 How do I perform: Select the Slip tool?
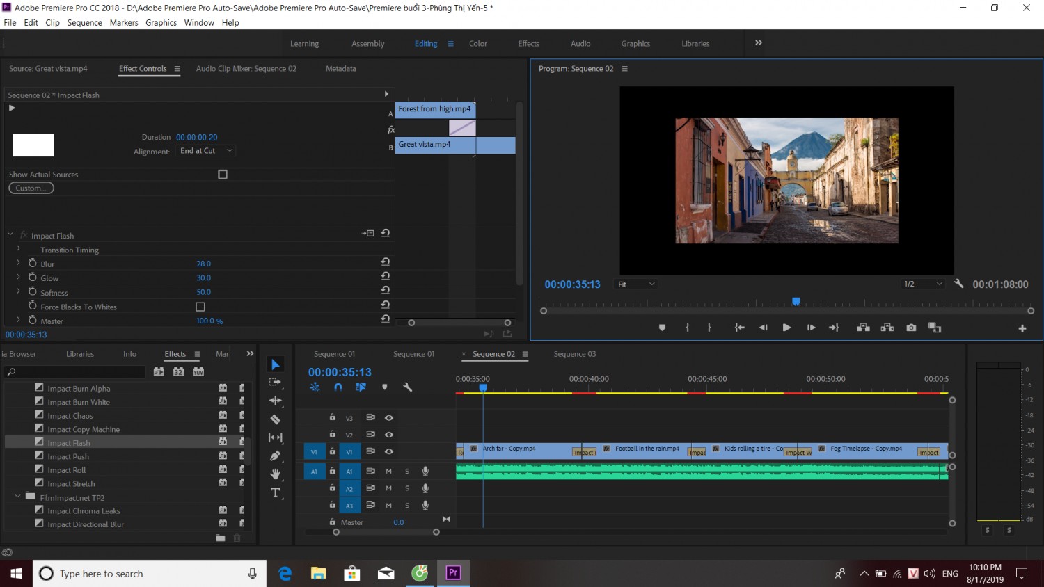pos(276,437)
